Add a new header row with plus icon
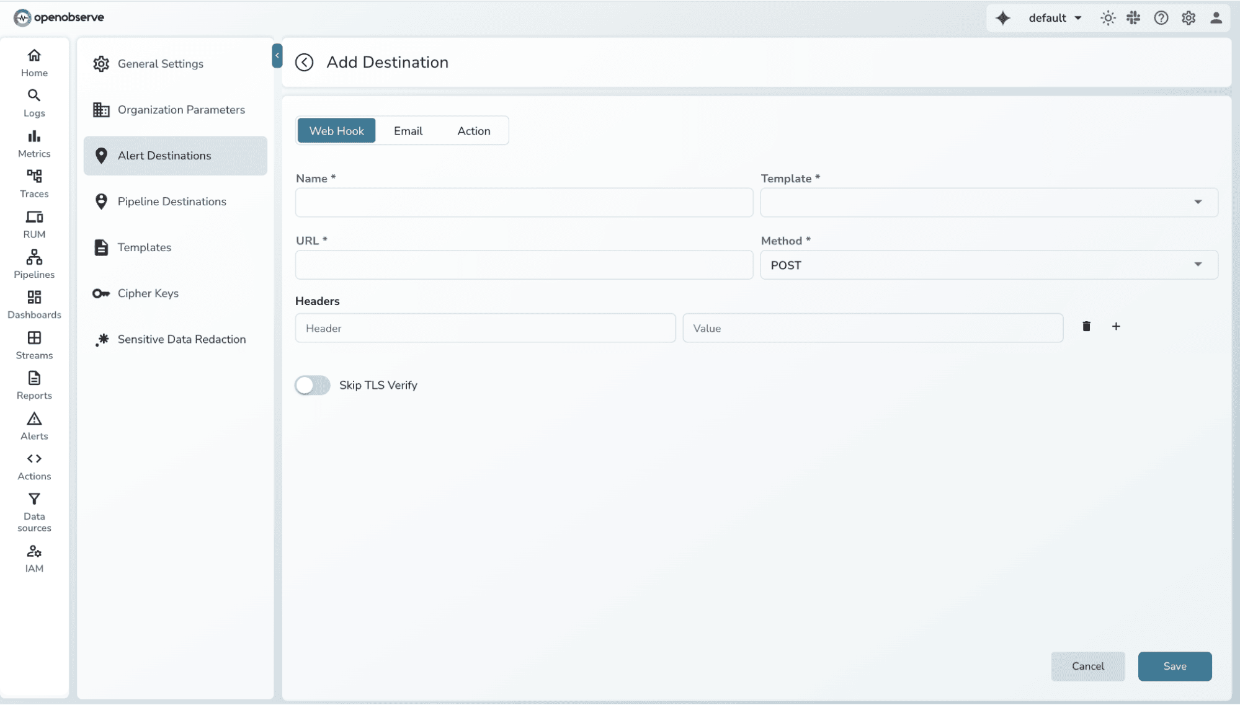This screenshot has height=705, width=1240. [x=1116, y=326]
